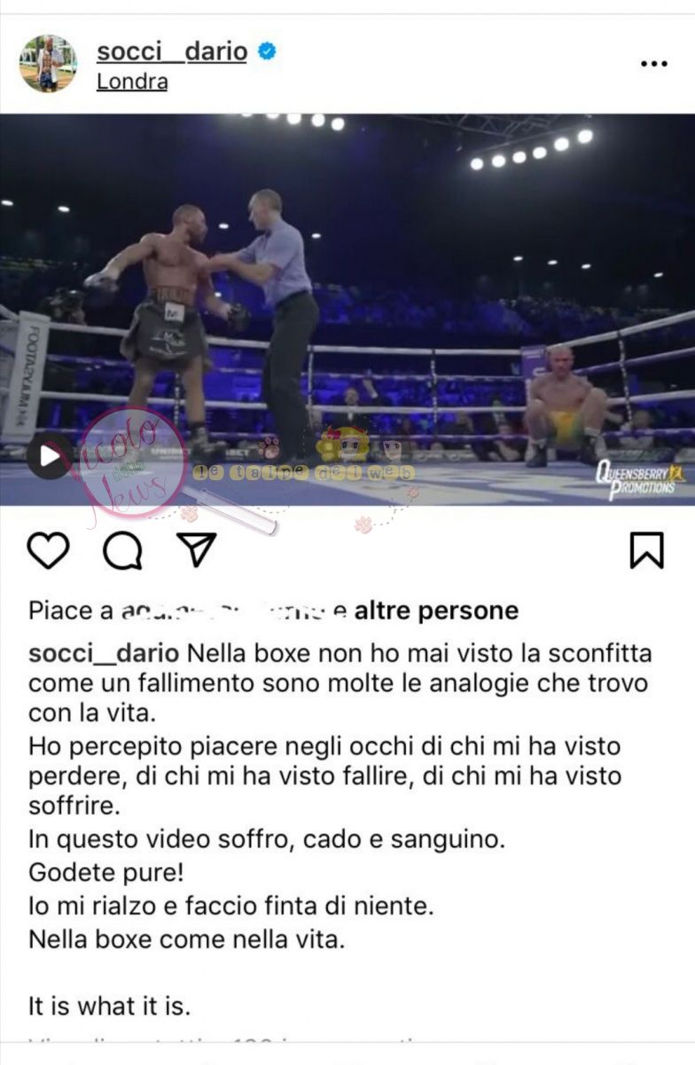Click the blue verified badge
This screenshot has width=695, height=1065.
tap(267, 51)
